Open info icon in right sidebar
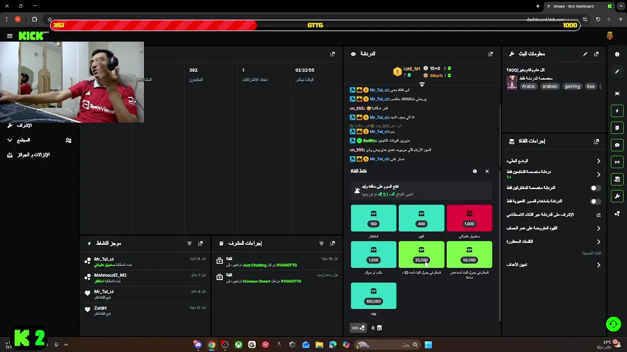The height and width of the screenshot is (352, 627). [617, 54]
